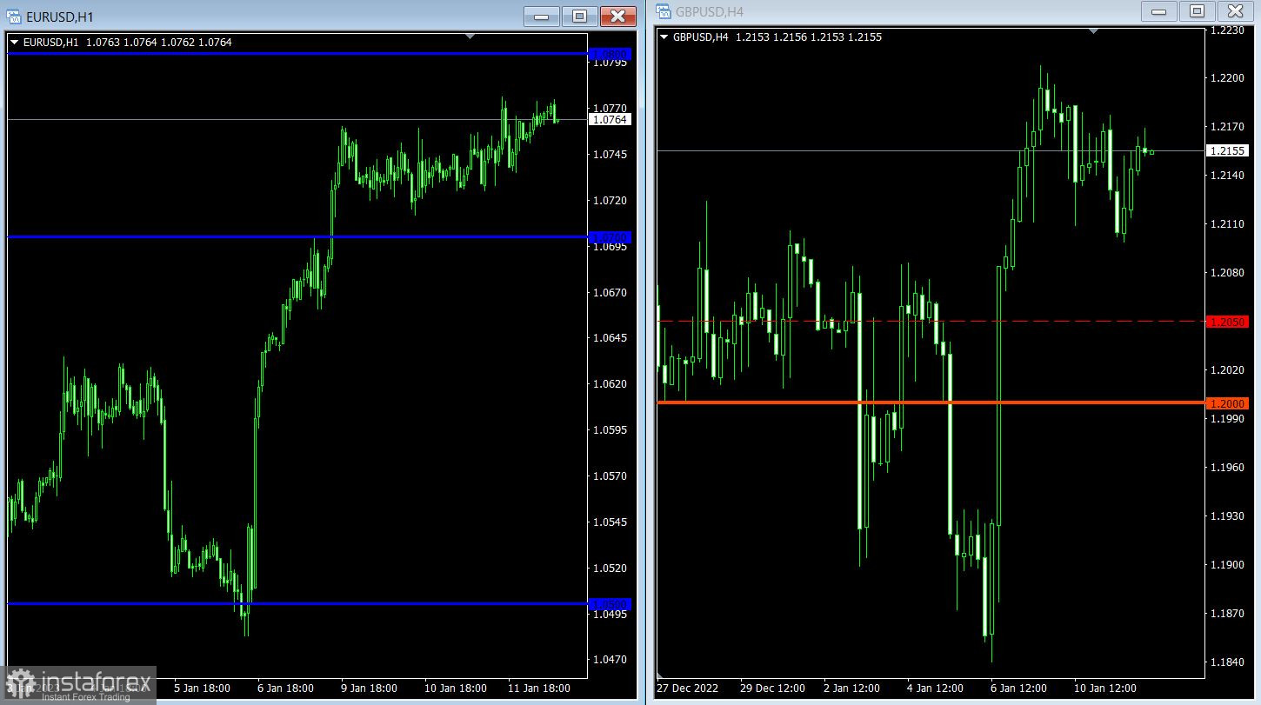
Task: Click the 29 Dec 12:00 time label on GBPUSD
Action: (x=772, y=688)
